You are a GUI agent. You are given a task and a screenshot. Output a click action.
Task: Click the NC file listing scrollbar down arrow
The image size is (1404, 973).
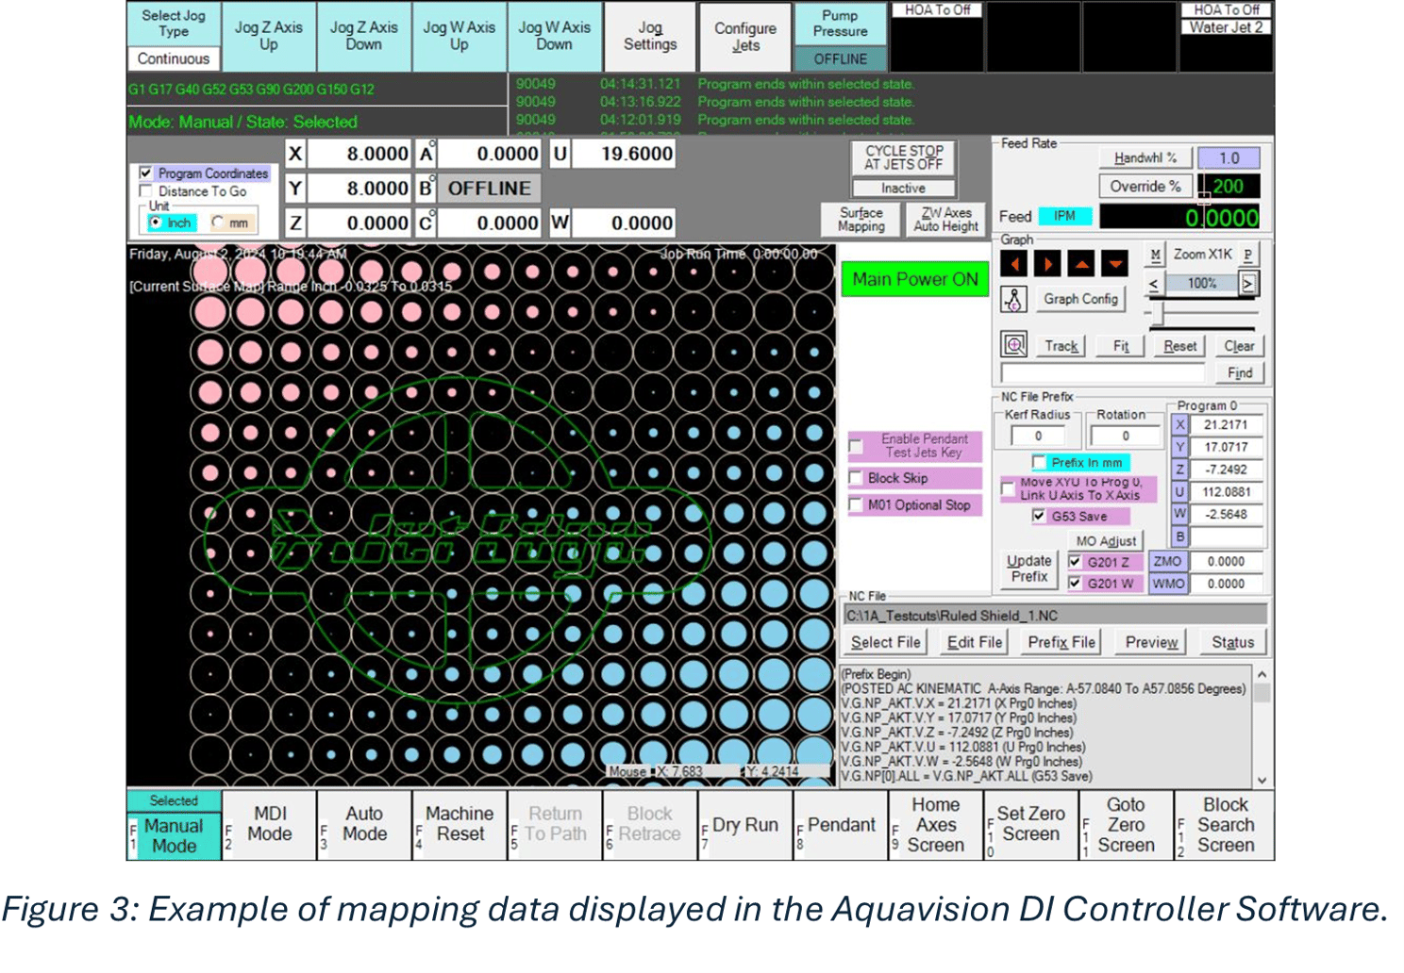[1262, 780]
